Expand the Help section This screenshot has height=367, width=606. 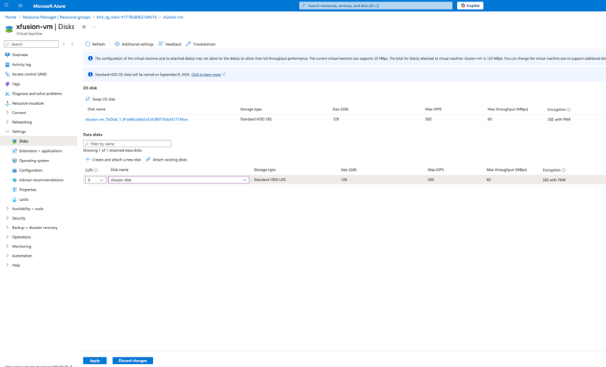point(16,265)
